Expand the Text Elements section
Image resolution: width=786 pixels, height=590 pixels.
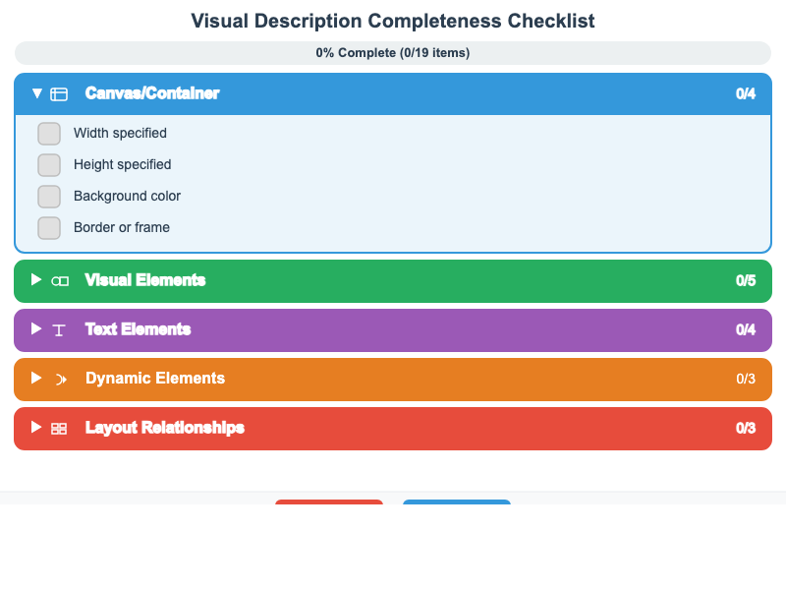pyautogui.click(x=36, y=329)
